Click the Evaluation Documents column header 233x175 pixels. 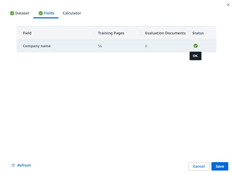165,33
